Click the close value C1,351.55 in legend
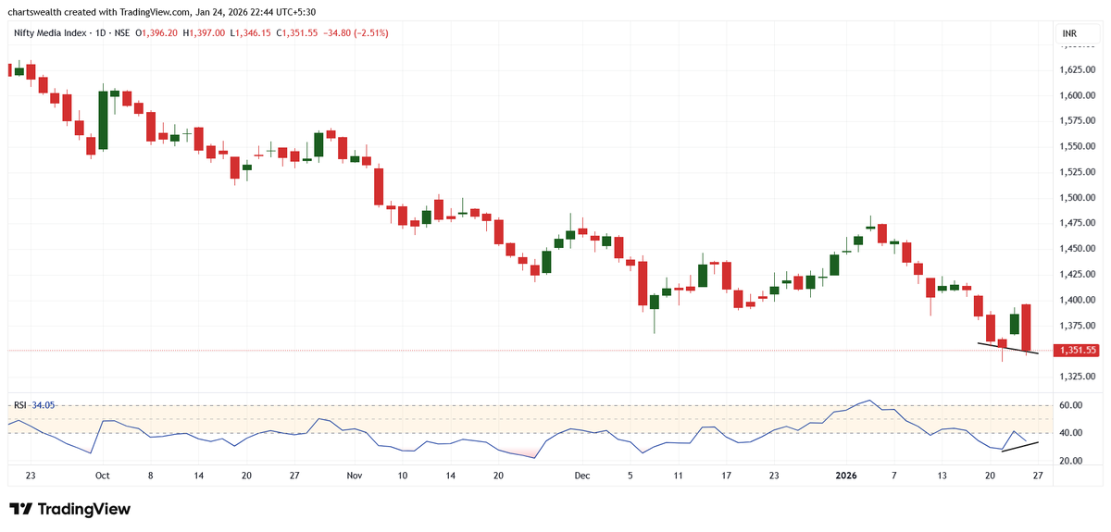Viewport: 1111px width, 532px height. pyautogui.click(x=296, y=33)
